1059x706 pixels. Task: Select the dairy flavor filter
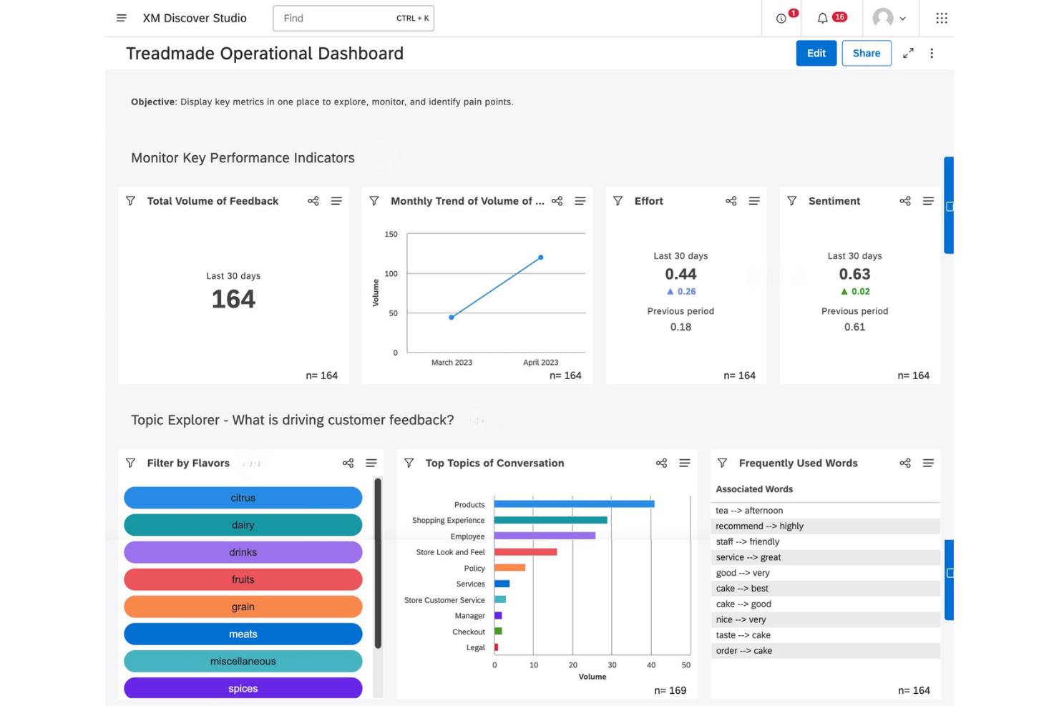[x=243, y=525]
